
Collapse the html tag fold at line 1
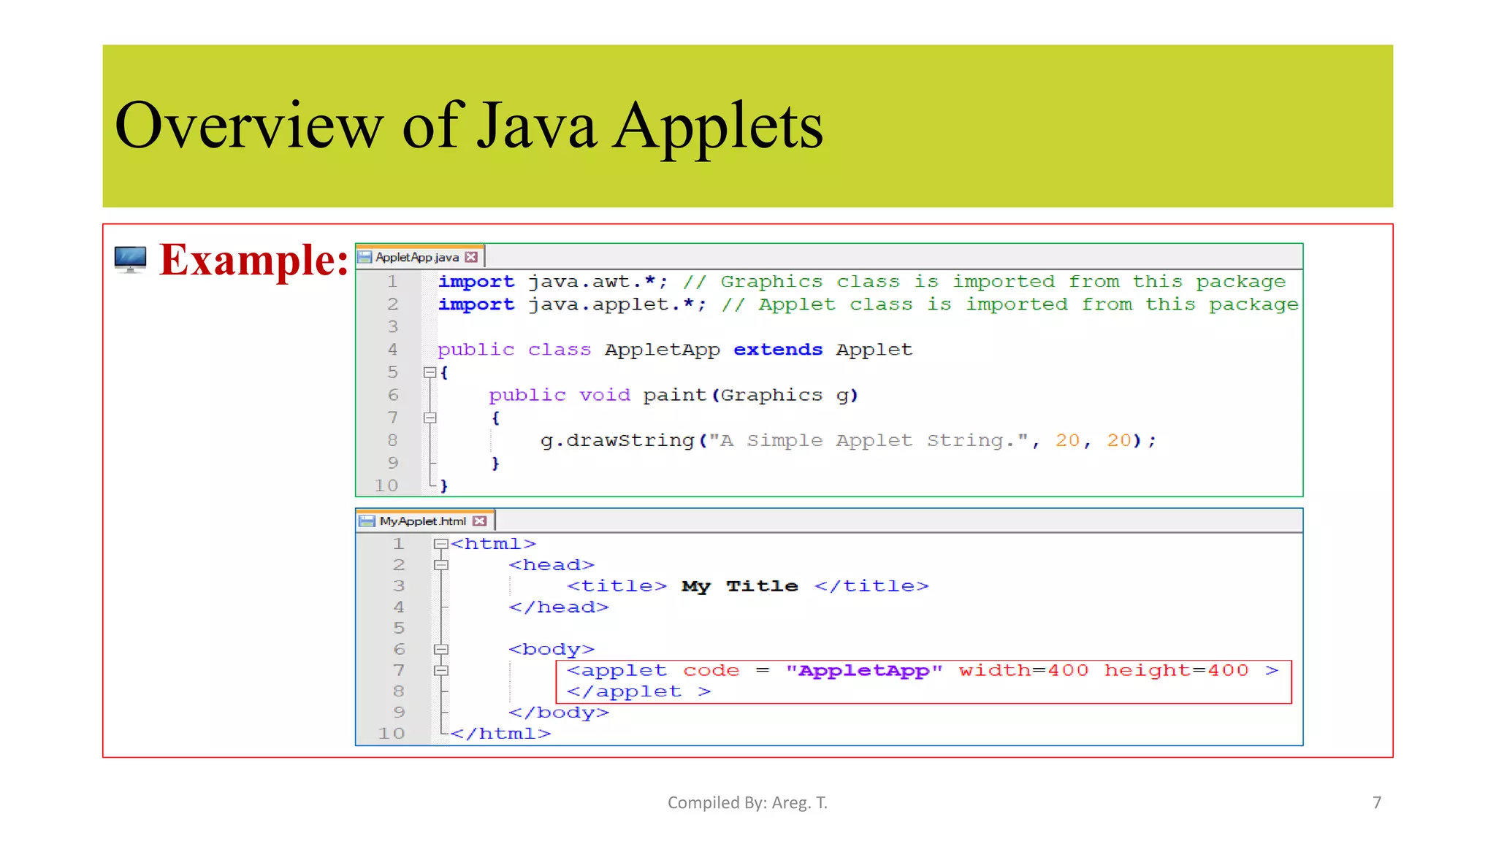click(x=440, y=544)
